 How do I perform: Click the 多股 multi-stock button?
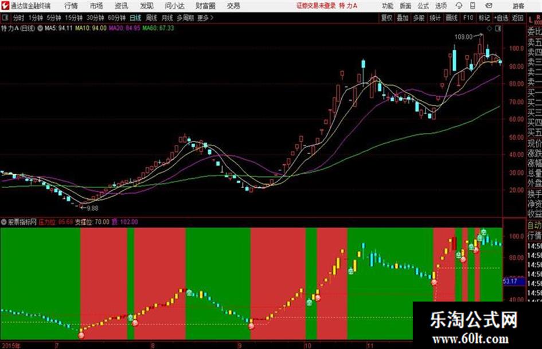coord(419,18)
